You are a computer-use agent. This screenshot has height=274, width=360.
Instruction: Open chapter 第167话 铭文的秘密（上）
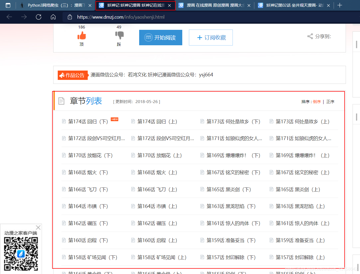[303, 173]
